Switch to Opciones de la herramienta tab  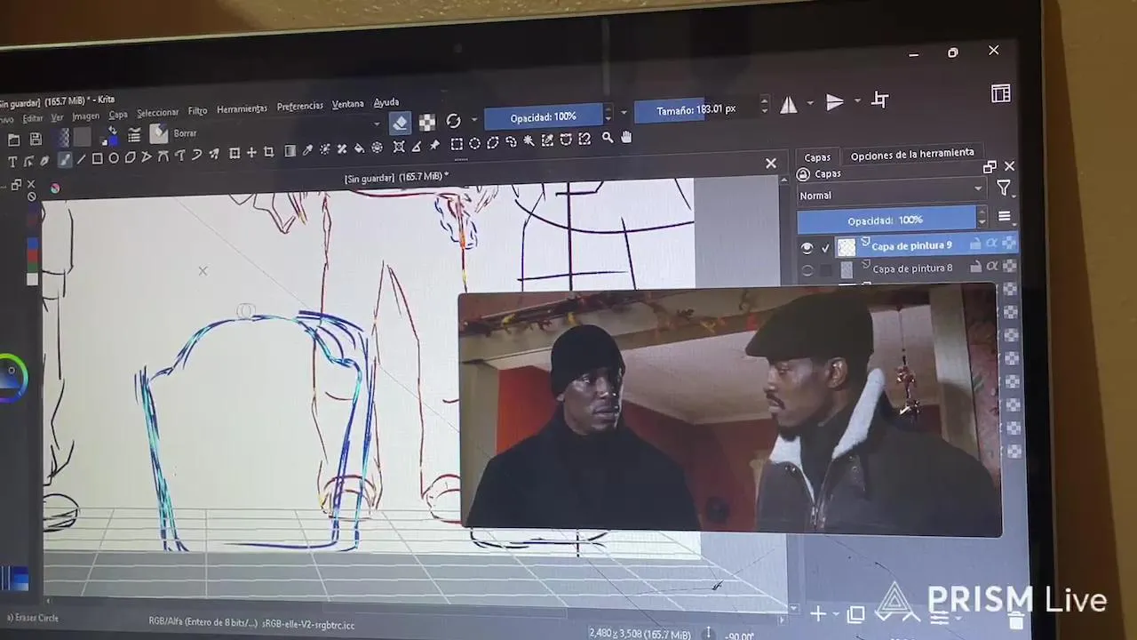tap(911, 154)
